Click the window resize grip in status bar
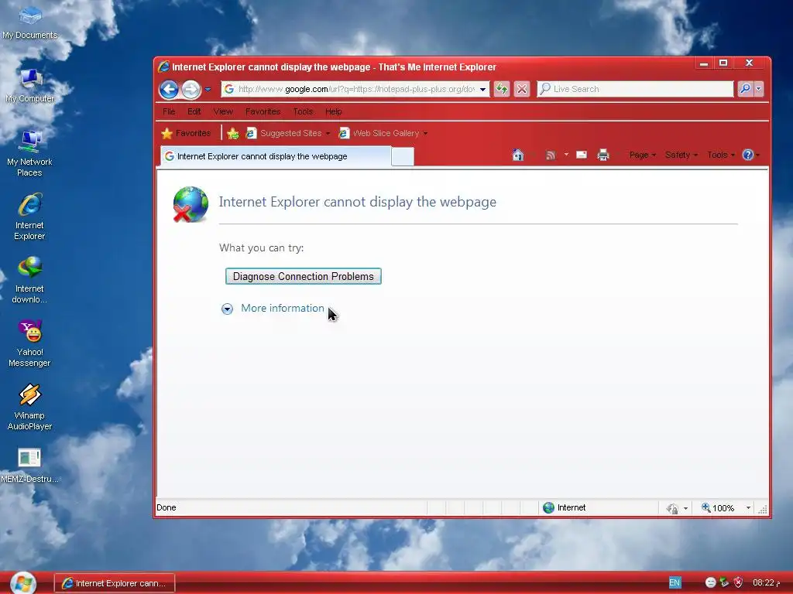This screenshot has height=594, width=793. click(x=763, y=509)
